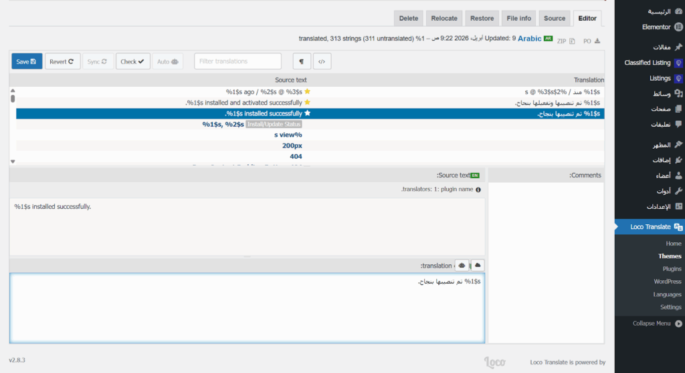Open Plugins under Loco Translate submenu
685x373 pixels.
pyautogui.click(x=672, y=269)
